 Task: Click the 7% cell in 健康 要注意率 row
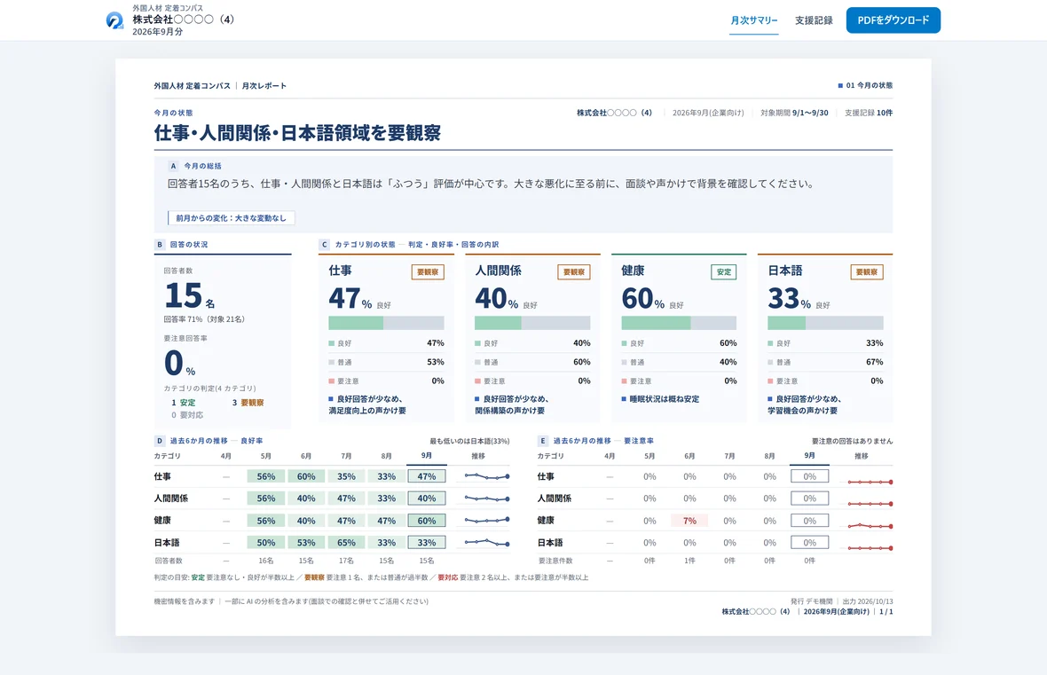(x=689, y=521)
